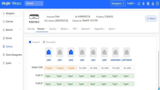
Task: Click the Navigation search button in header
Action: pyautogui.click(x=118, y=3)
